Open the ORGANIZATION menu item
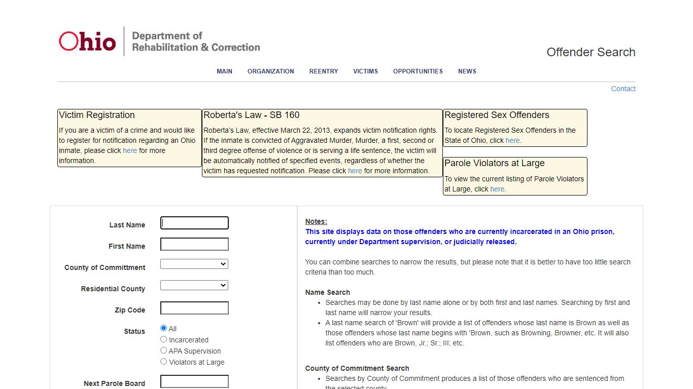 pyautogui.click(x=270, y=71)
